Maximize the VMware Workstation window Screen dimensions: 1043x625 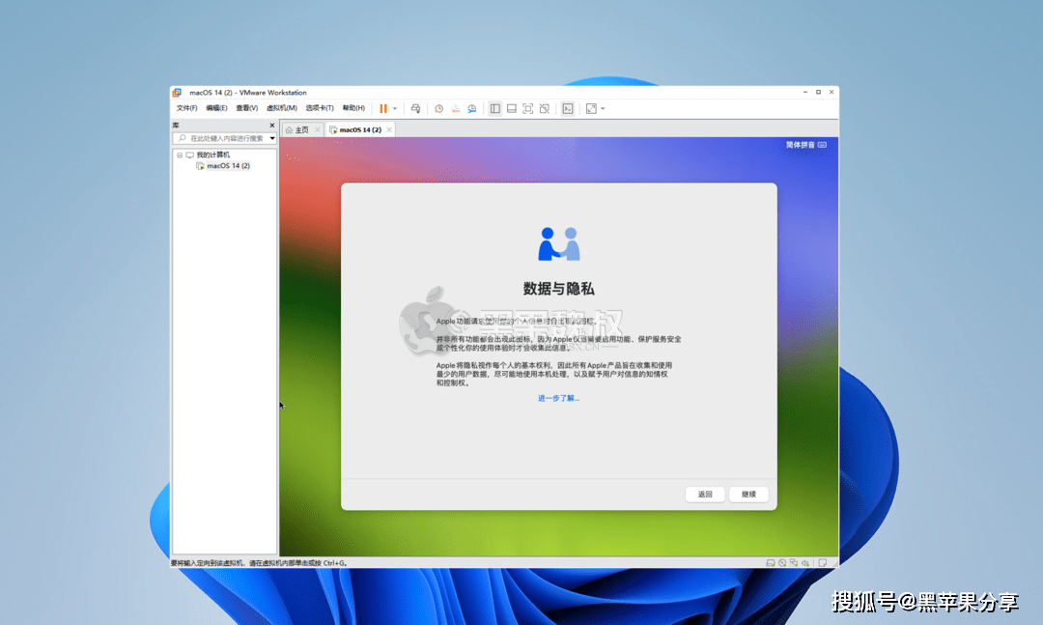[x=818, y=93]
